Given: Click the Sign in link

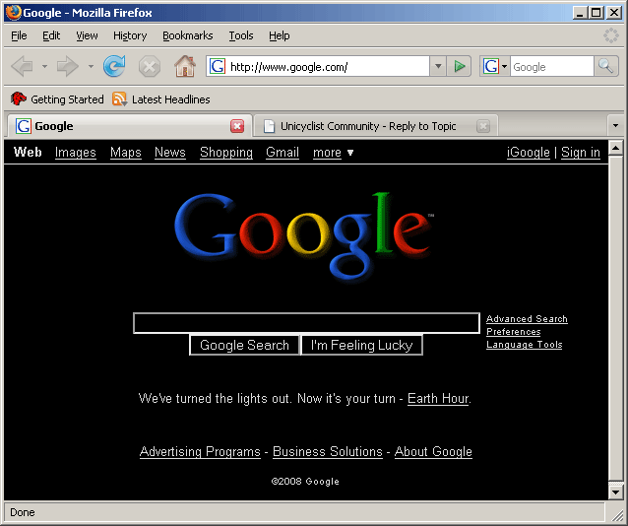Looking at the screenshot, I should click(x=581, y=153).
